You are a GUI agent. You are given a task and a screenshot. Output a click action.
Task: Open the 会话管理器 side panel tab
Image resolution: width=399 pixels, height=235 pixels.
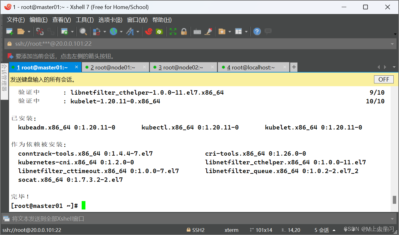tap(4, 82)
